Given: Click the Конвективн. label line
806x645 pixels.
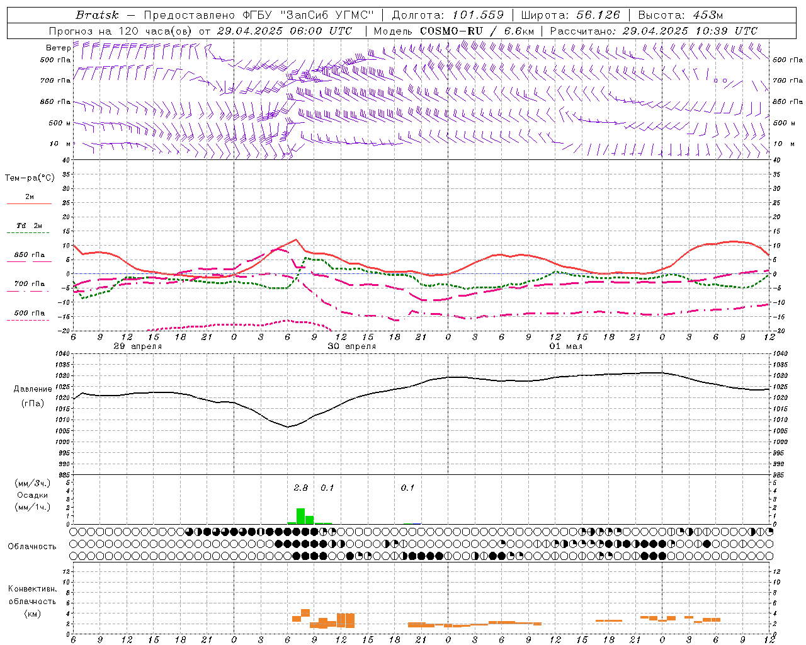Looking at the screenshot, I should (x=32, y=589).
